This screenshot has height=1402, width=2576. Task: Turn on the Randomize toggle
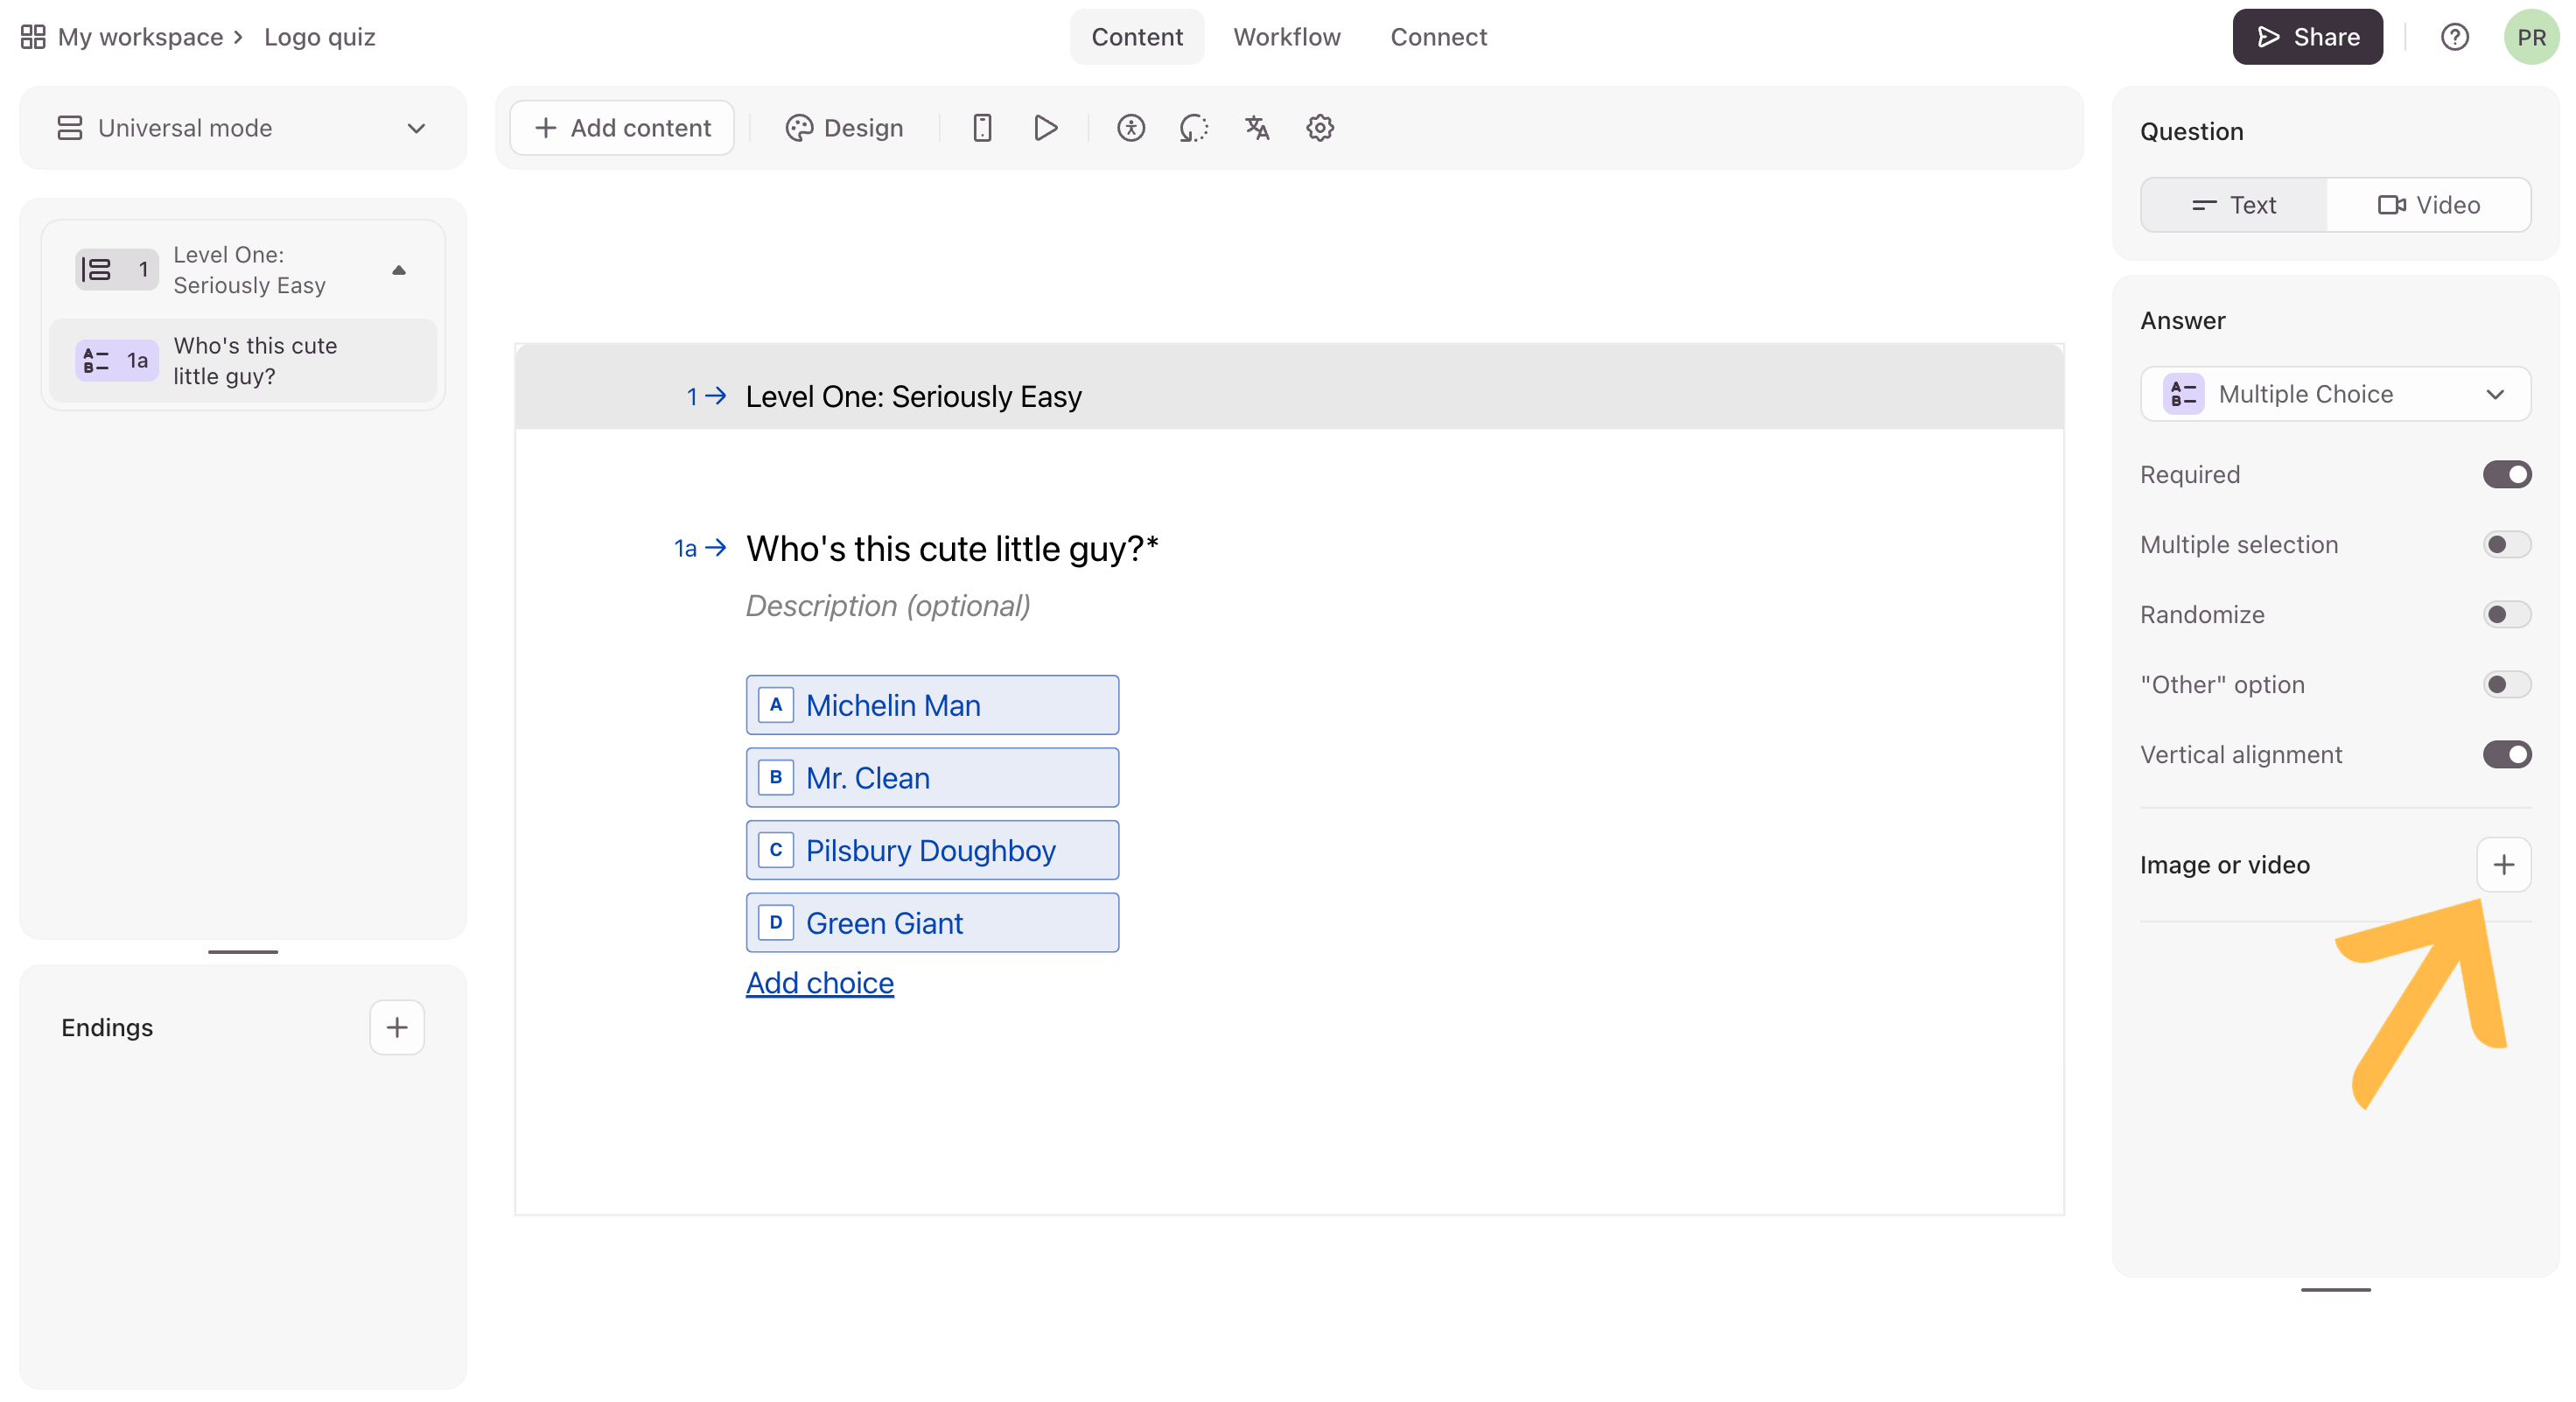pyautogui.click(x=2506, y=614)
